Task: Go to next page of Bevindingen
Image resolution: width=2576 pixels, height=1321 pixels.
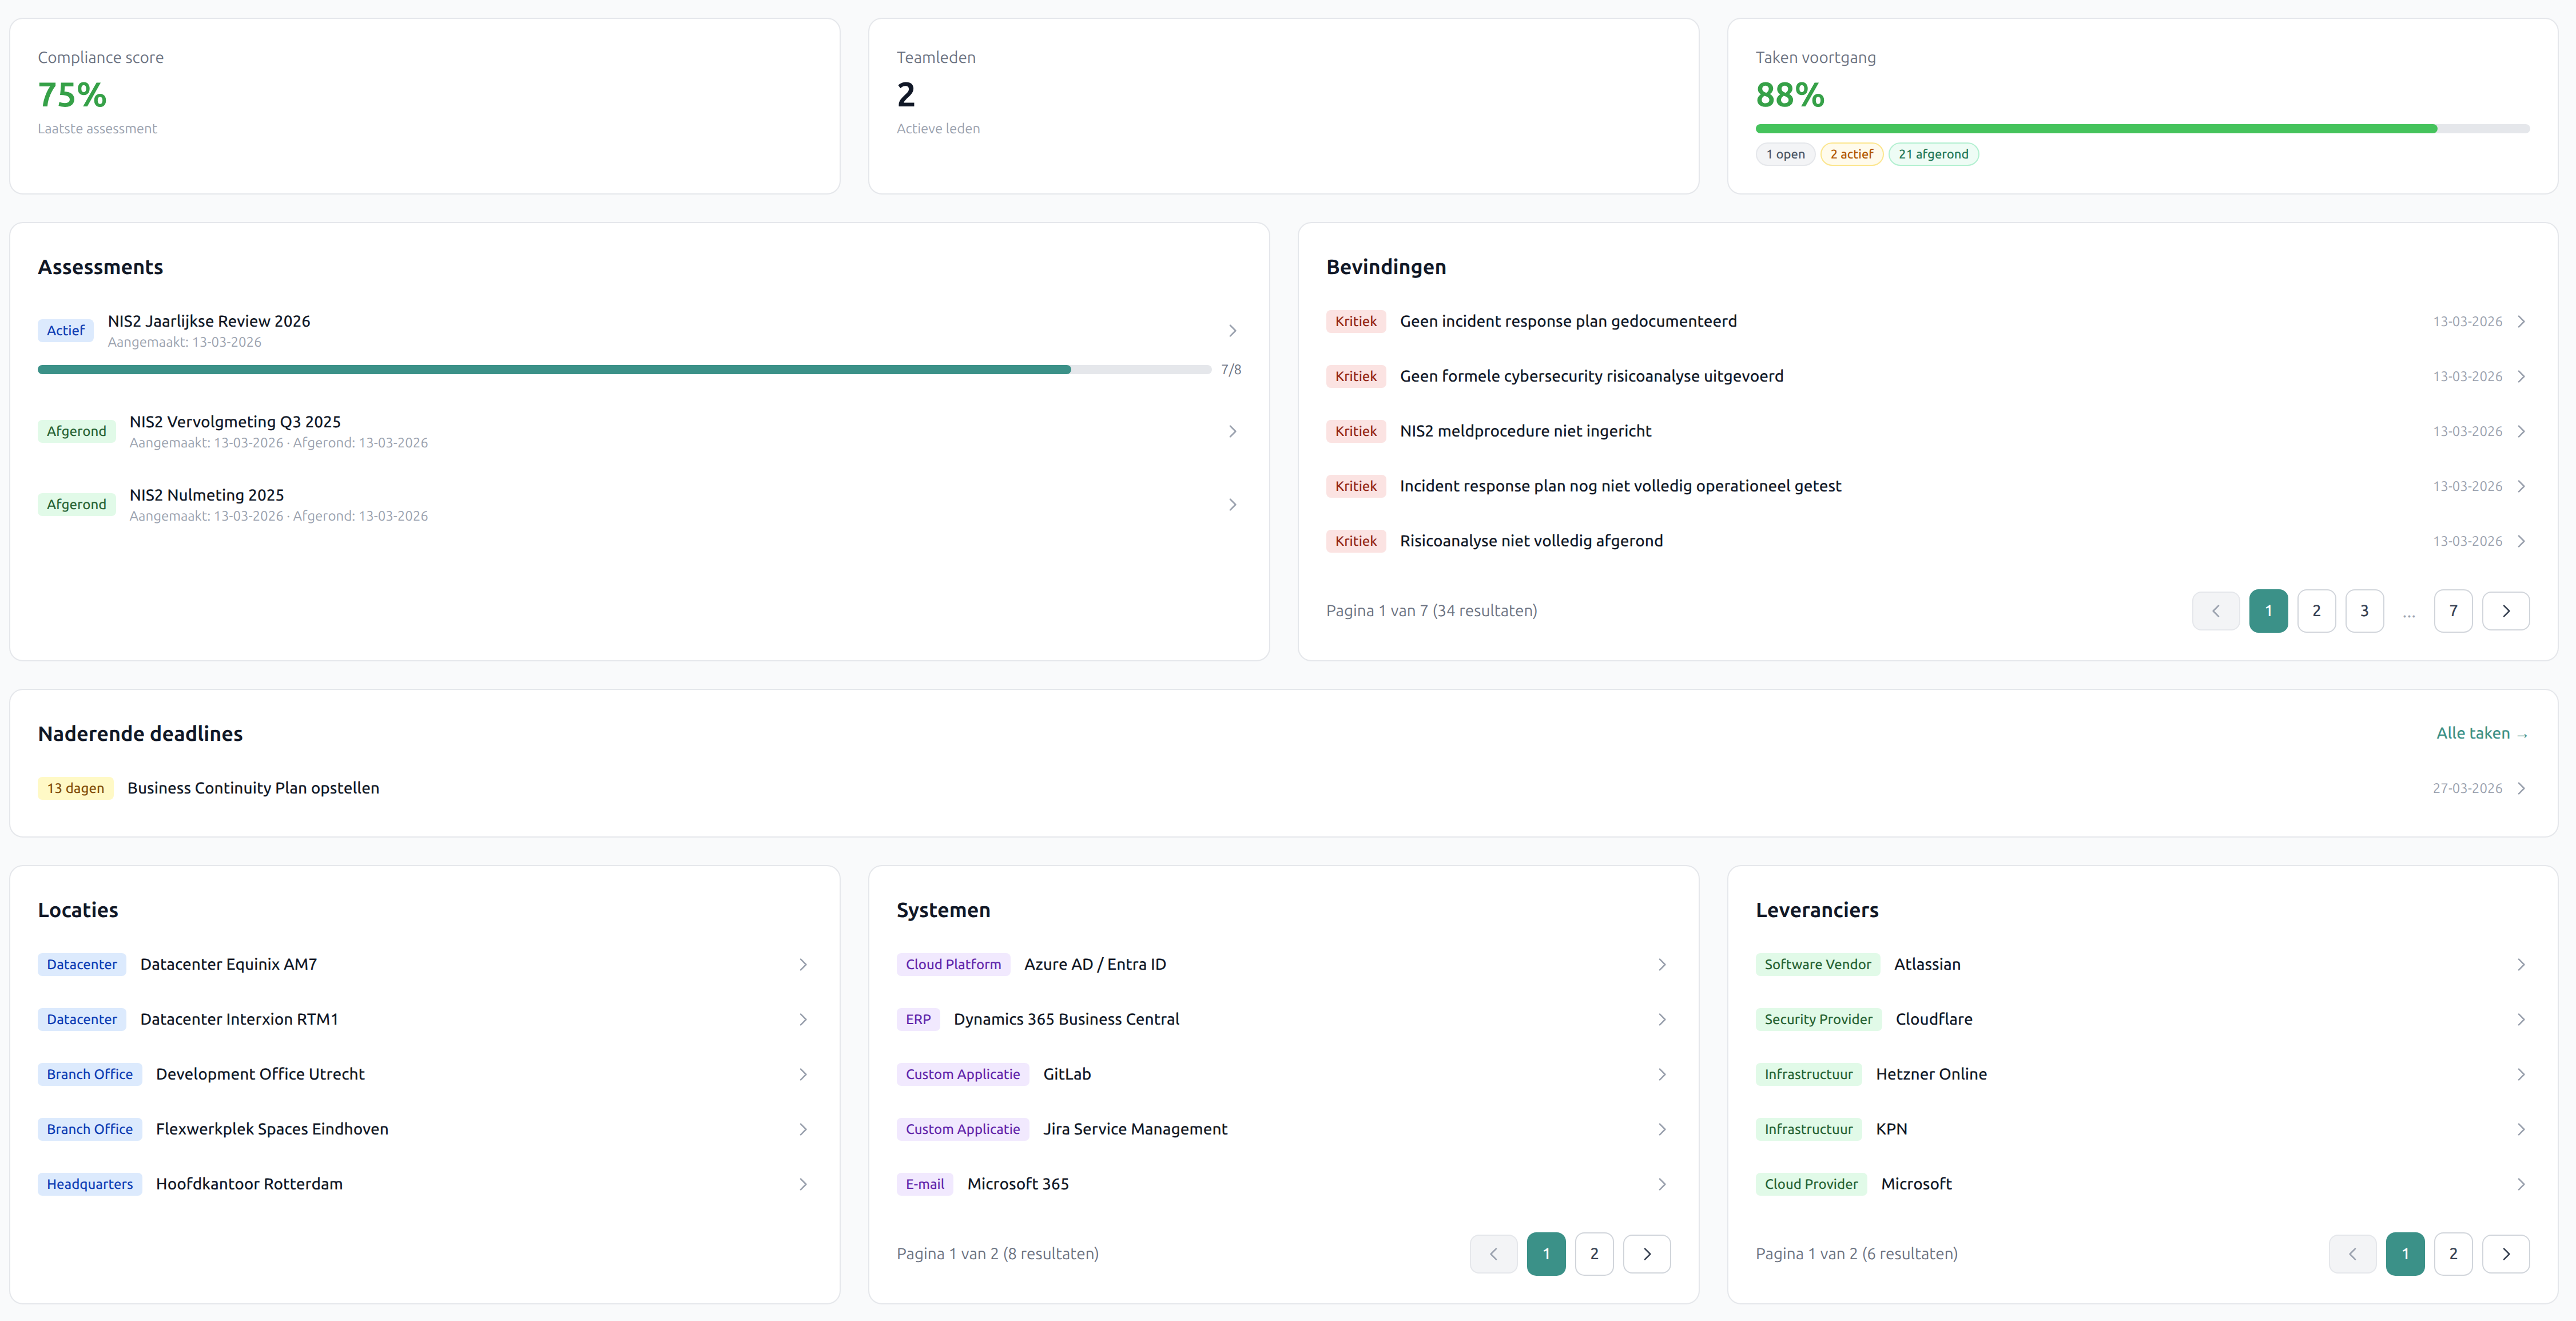Action: pos(2506,610)
